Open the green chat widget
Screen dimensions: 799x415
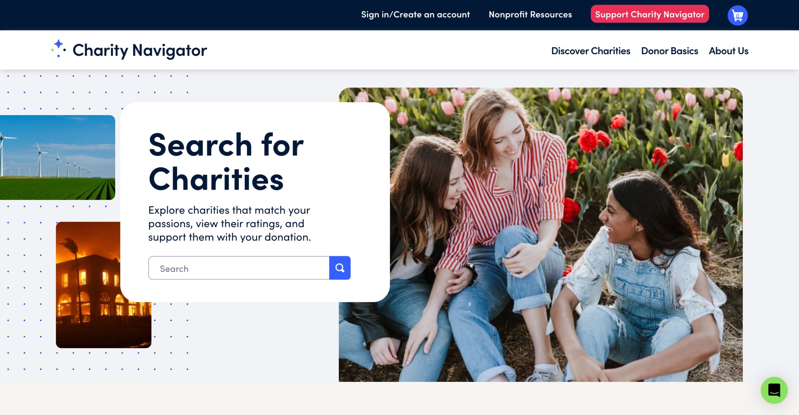click(x=774, y=390)
